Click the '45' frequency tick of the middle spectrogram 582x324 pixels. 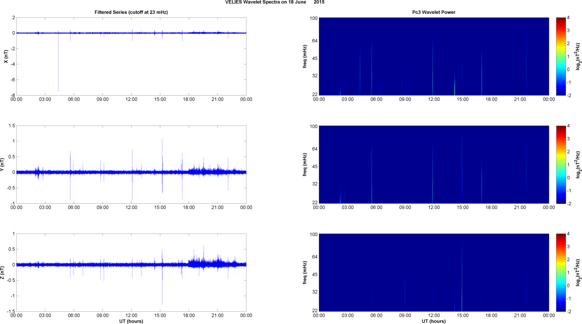click(x=315, y=166)
